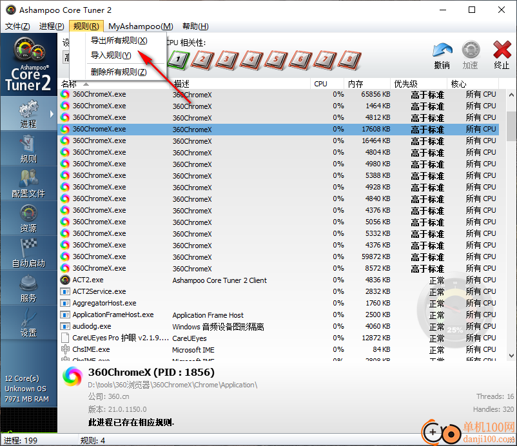
Task: Sort by the 核心 column header
Action: click(x=473, y=84)
